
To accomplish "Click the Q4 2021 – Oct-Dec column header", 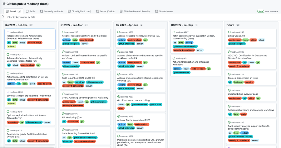I will click(x=16, y=25).
